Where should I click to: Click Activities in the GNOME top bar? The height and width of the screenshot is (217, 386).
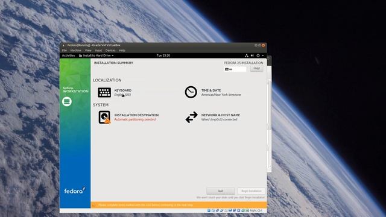68,55
